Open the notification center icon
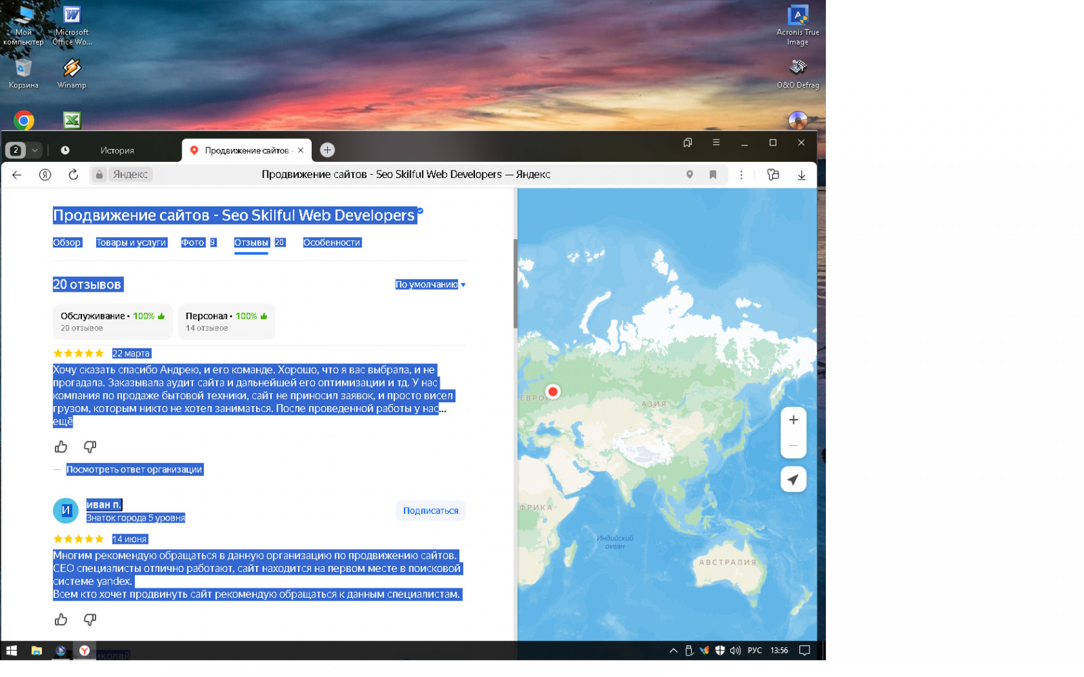 pyautogui.click(x=805, y=651)
